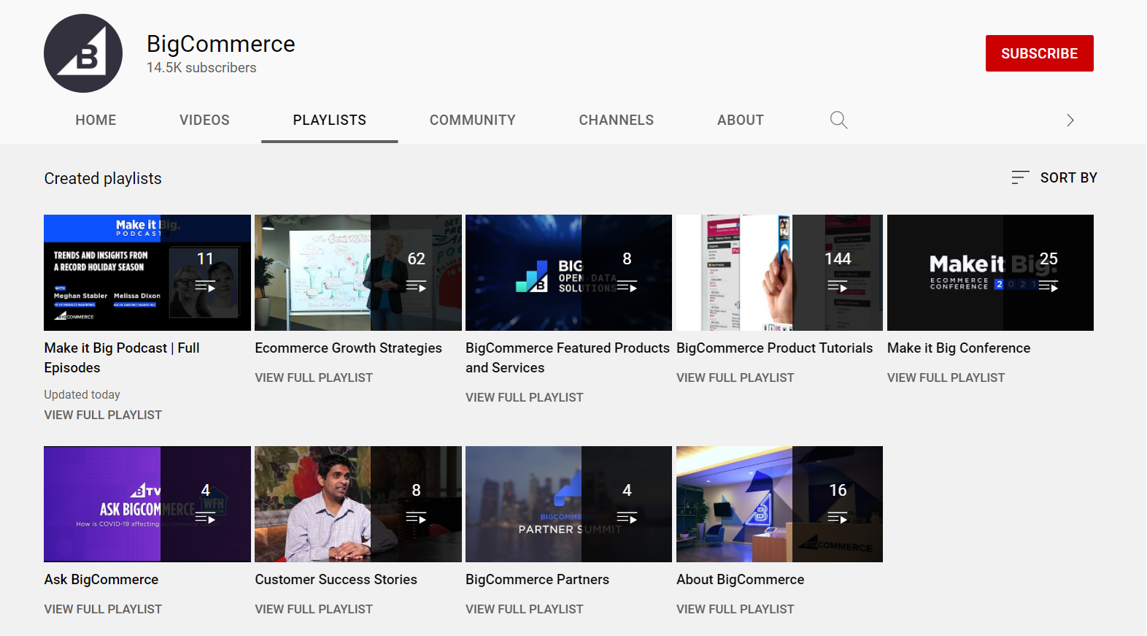Open BigCommerce Product Tutorials playlist thumbnail

click(779, 272)
